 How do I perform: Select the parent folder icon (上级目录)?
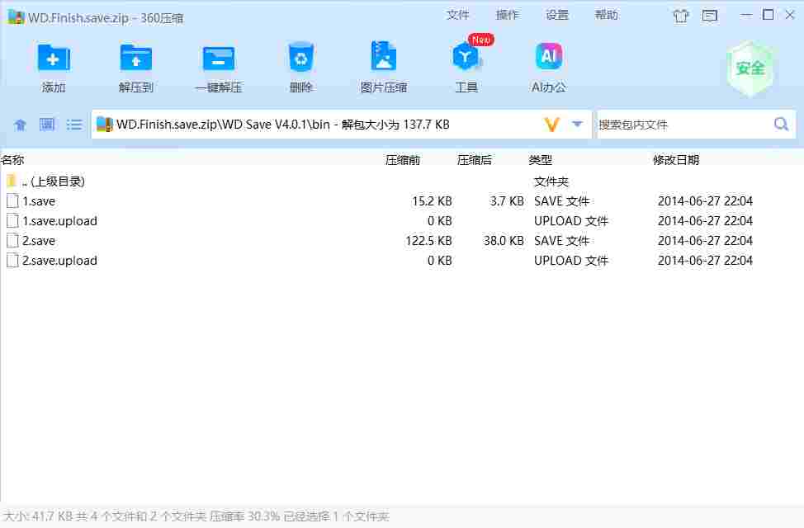12,181
